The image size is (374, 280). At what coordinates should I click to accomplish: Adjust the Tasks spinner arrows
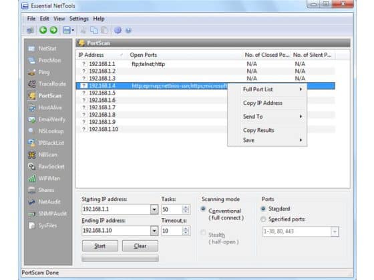[x=186, y=209]
